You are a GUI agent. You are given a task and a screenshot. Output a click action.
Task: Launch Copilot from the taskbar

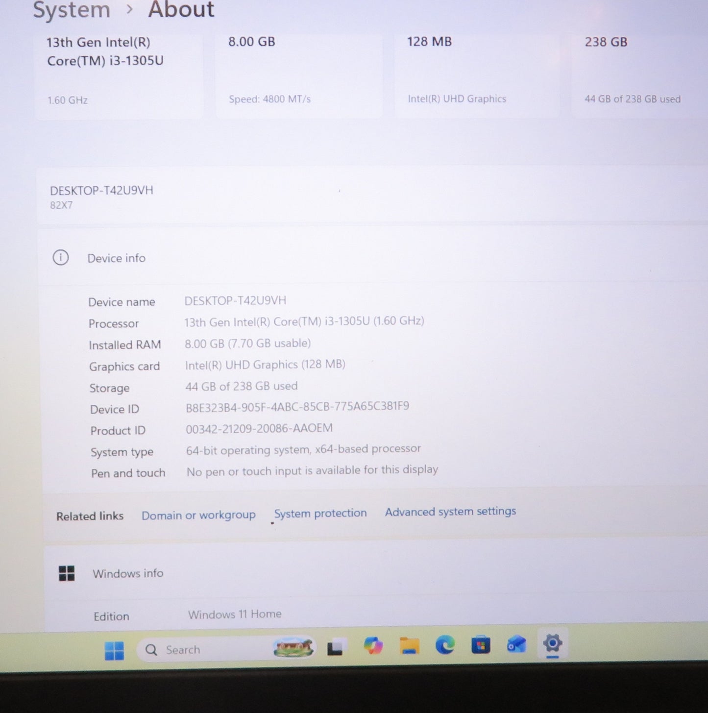point(373,646)
